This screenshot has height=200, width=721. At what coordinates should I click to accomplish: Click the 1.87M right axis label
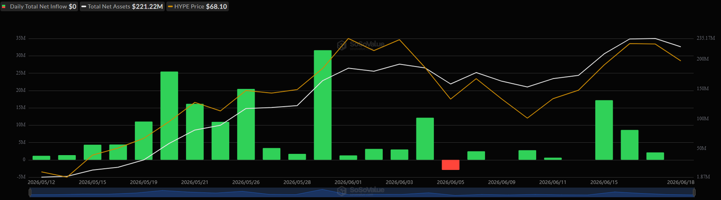click(x=703, y=177)
